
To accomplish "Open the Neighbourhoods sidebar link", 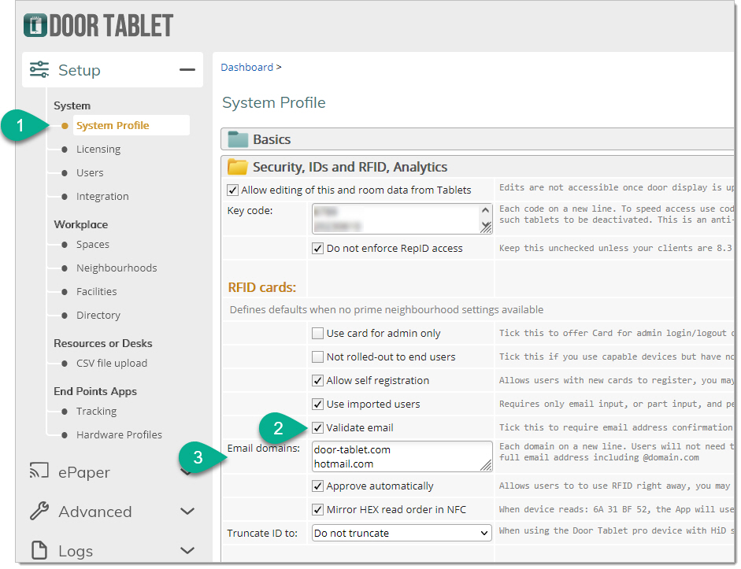I will pos(117,268).
